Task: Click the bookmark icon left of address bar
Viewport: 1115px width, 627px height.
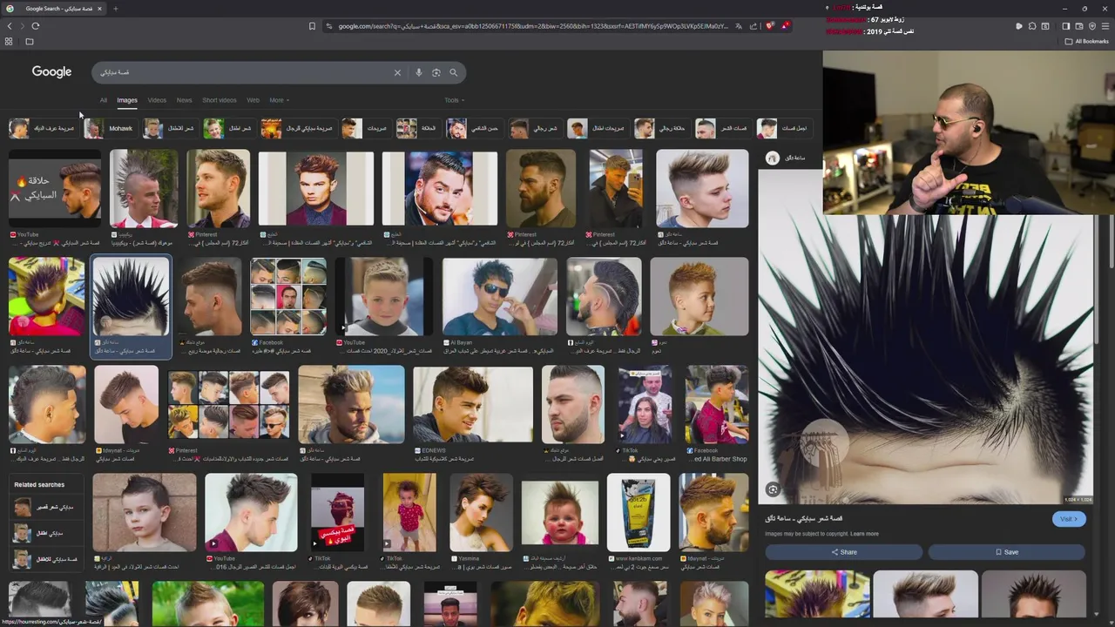Action: [312, 26]
